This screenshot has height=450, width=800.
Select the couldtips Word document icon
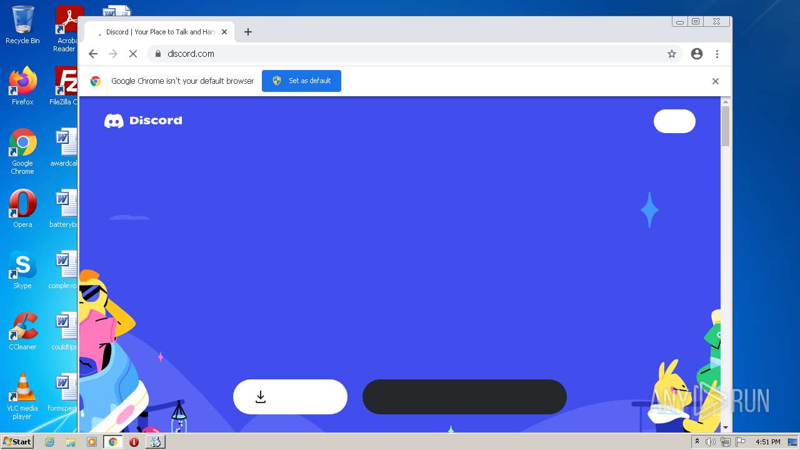[64, 331]
